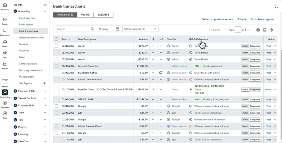Open Bookmarks in the left rail
Image resolution: width=282 pixels, height=143 pixels.
click(x=5, y=32)
